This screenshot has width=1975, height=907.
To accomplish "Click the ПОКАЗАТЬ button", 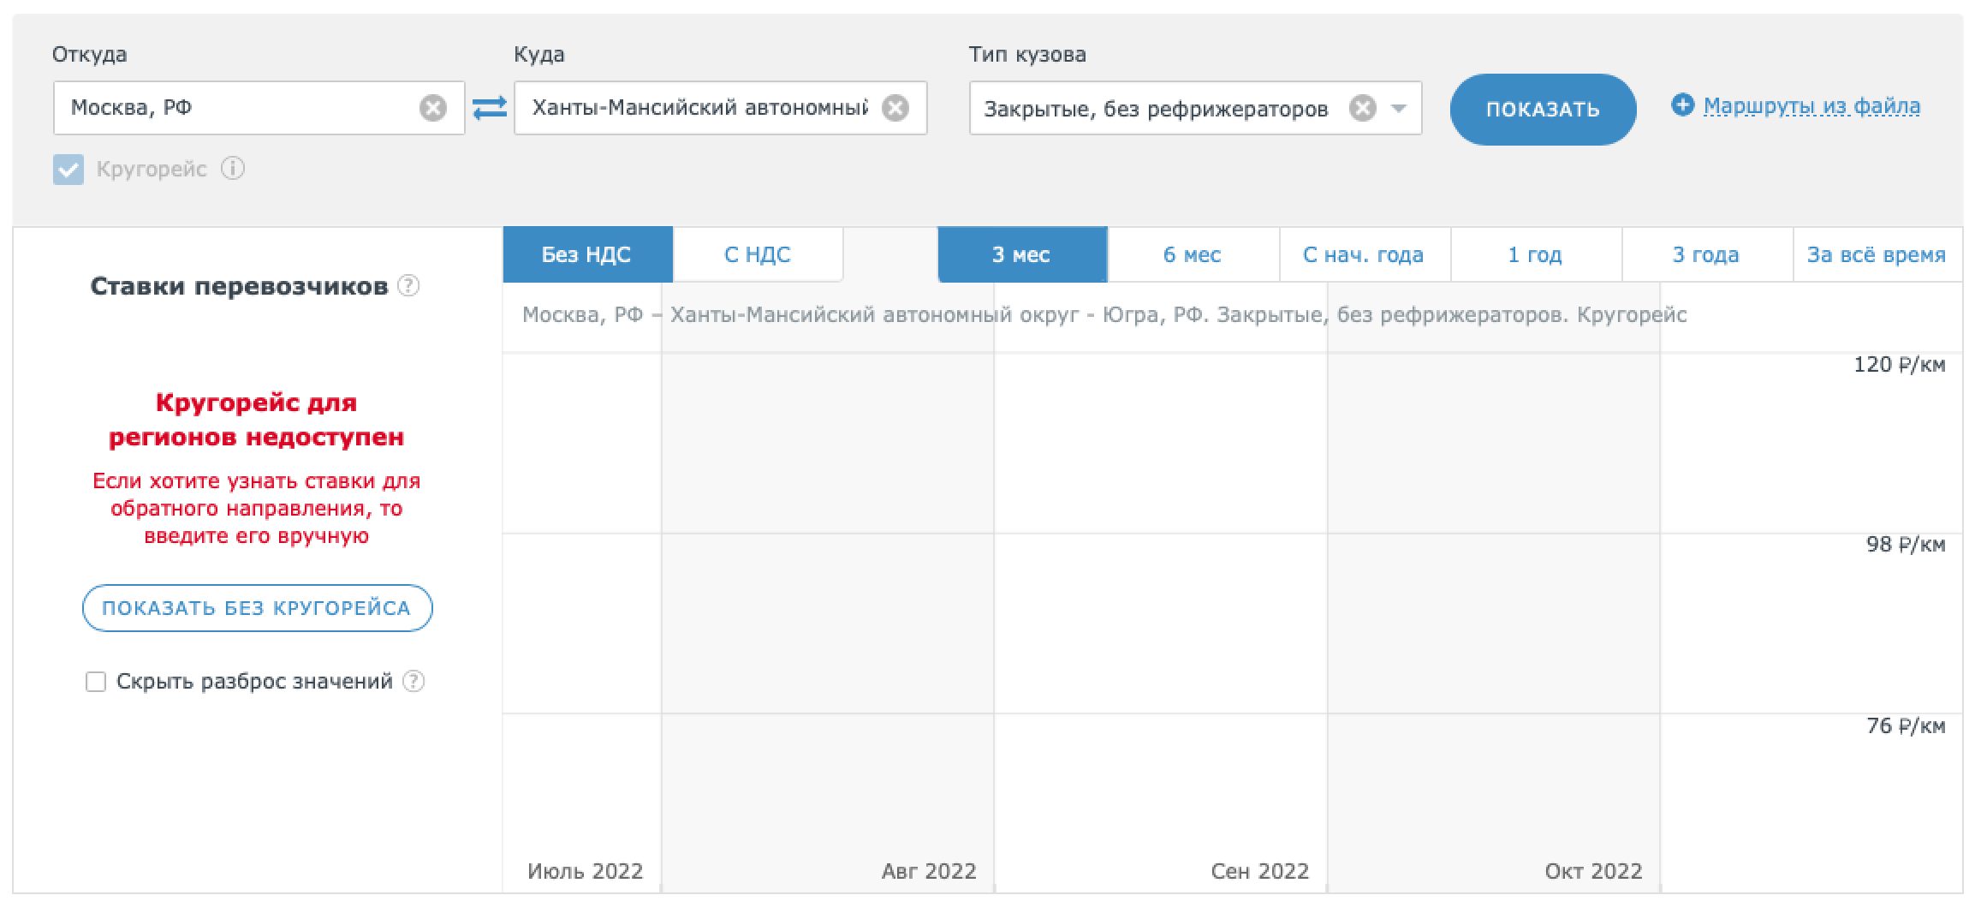I will [x=1543, y=110].
